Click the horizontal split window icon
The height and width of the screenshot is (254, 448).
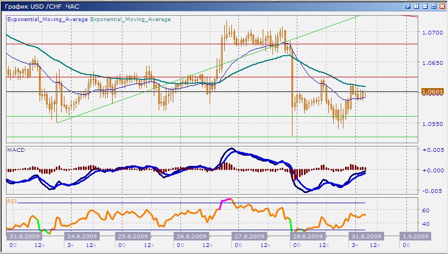(x=425, y=6)
